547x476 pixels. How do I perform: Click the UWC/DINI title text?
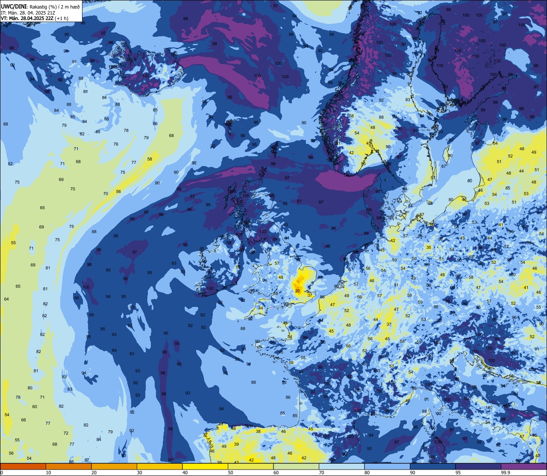[14, 6]
